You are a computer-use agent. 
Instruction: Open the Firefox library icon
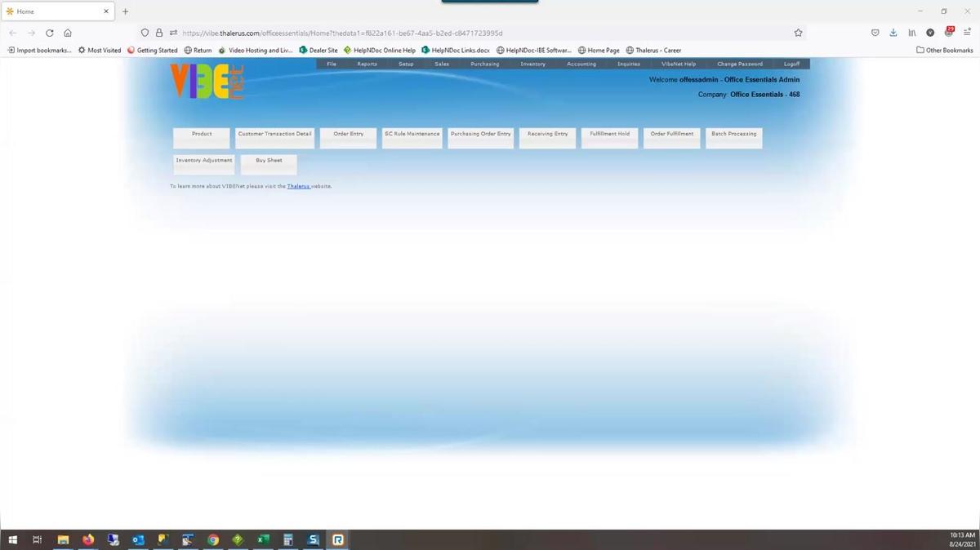point(912,33)
